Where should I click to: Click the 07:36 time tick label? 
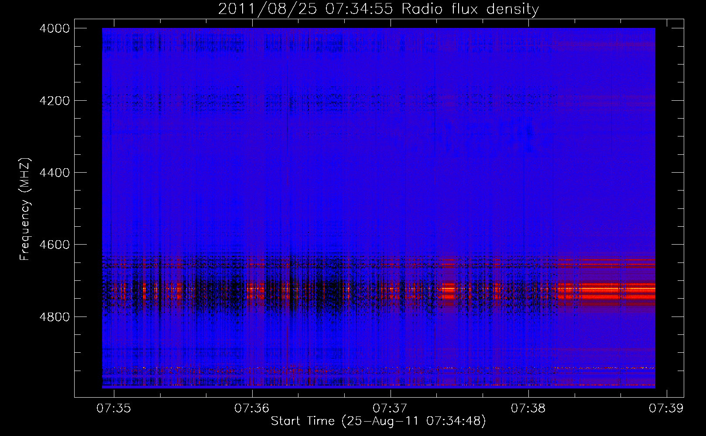point(252,409)
